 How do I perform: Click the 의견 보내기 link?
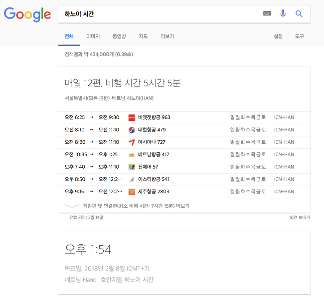[300, 217]
